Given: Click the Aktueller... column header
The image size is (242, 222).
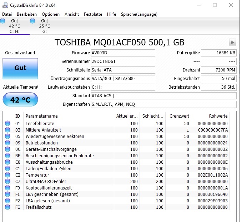Looking at the screenshot, I should pyautogui.click(x=127, y=116).
